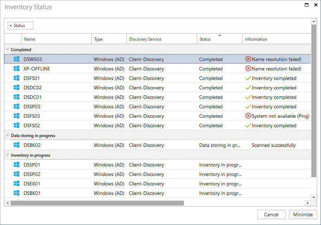Click the red error icon in DSWS03 row
Viewport: 321px width, 225px height.
click(248, 59)
